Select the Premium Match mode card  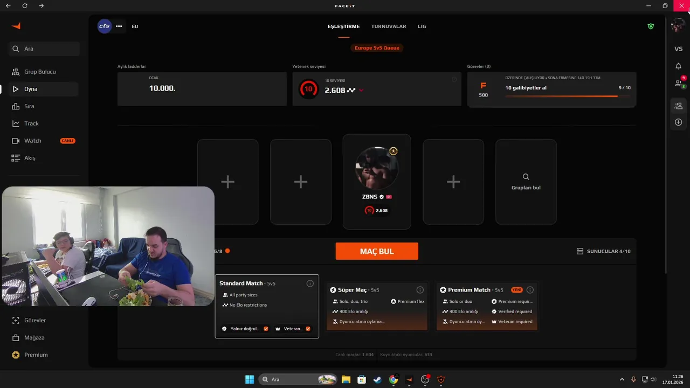coord(487,306)
